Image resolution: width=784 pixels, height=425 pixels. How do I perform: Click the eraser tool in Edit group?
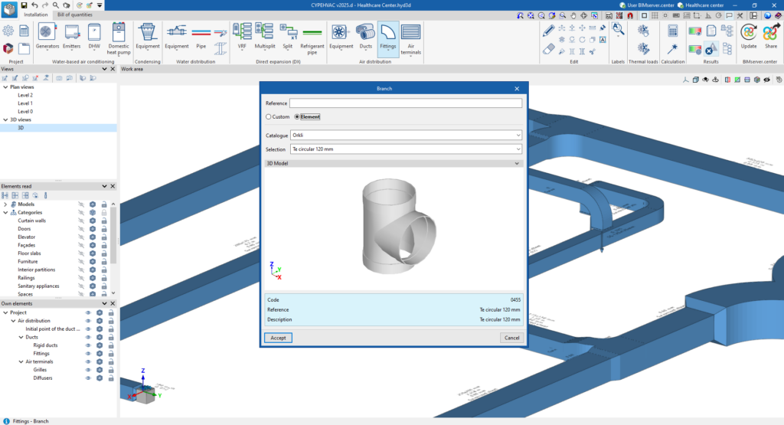(x=548, y=49)
